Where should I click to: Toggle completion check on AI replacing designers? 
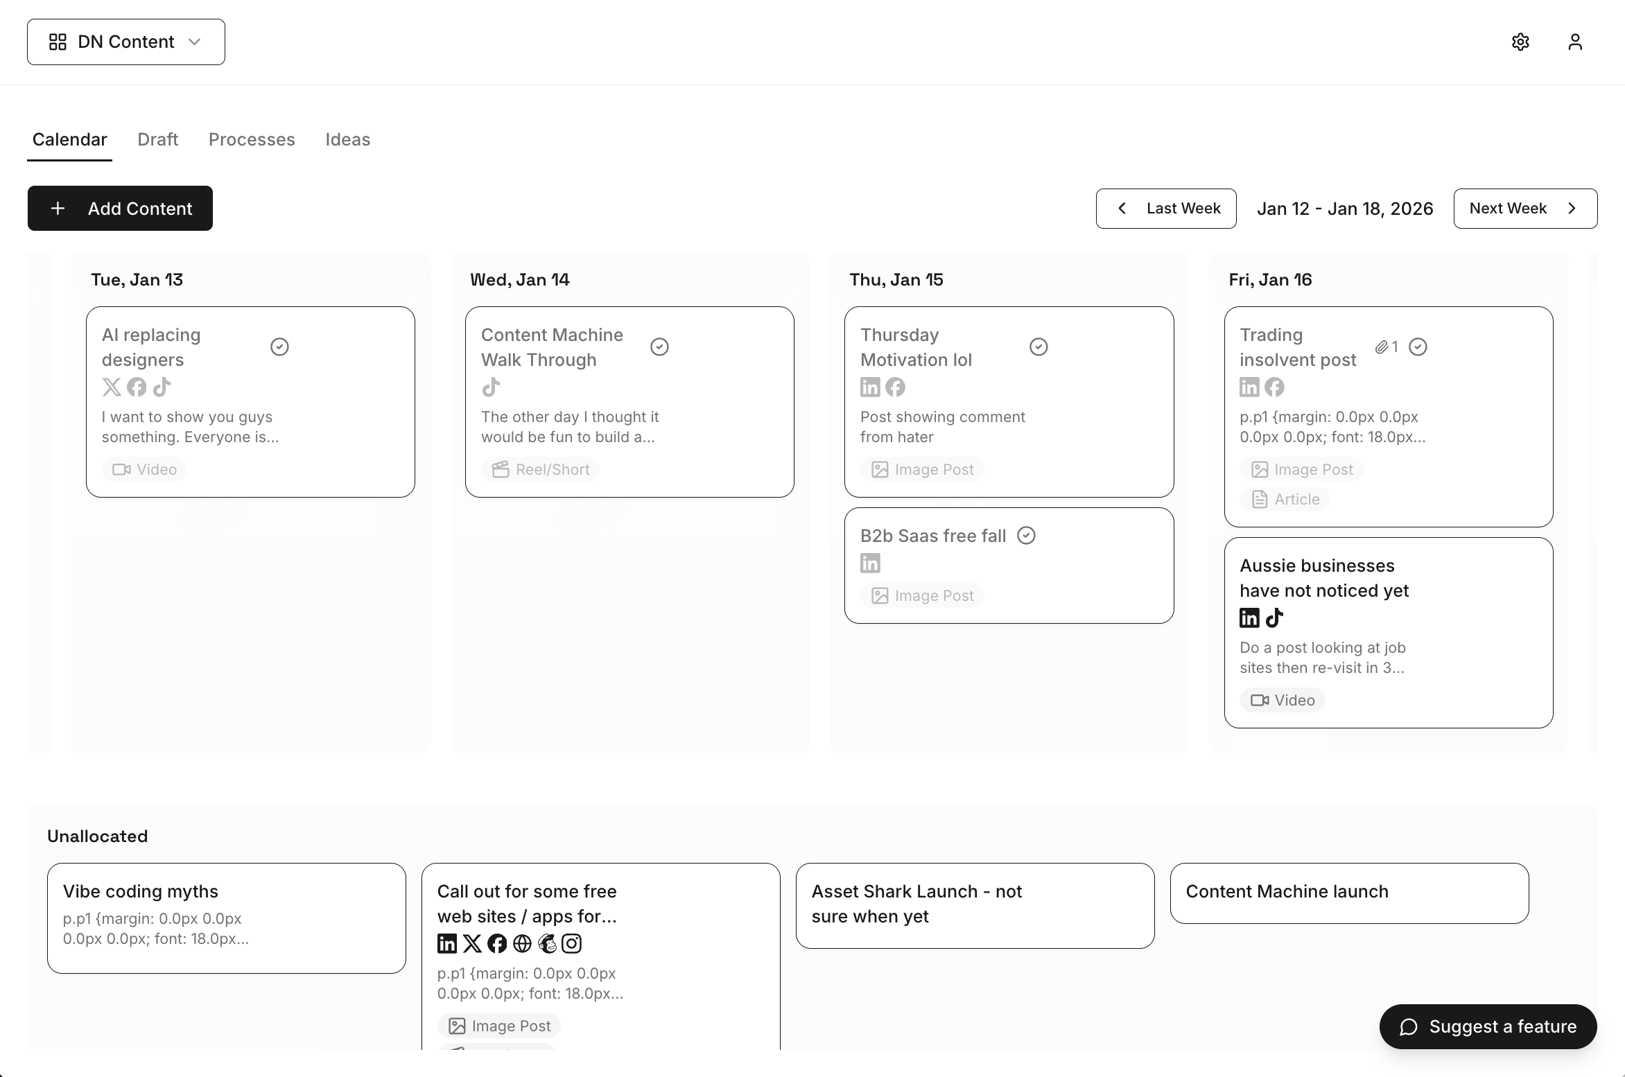click(279, 347)
